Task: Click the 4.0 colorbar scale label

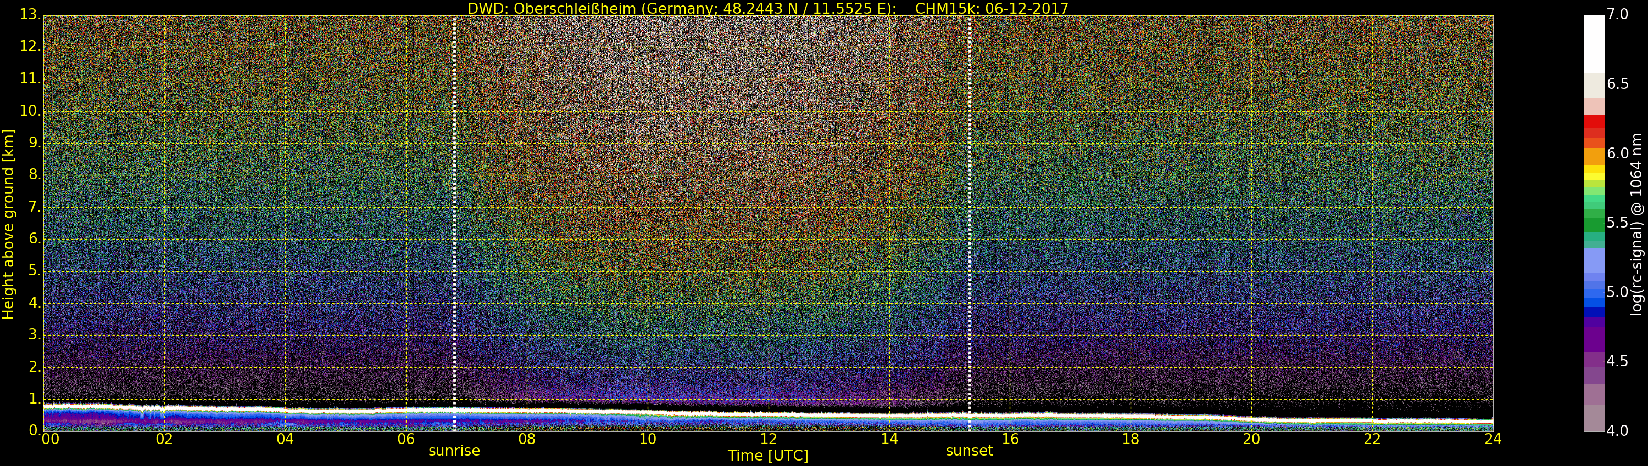Action: (1617, 431)
